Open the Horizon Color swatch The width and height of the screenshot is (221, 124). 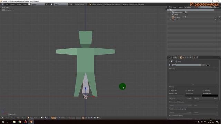coord(176,96)
